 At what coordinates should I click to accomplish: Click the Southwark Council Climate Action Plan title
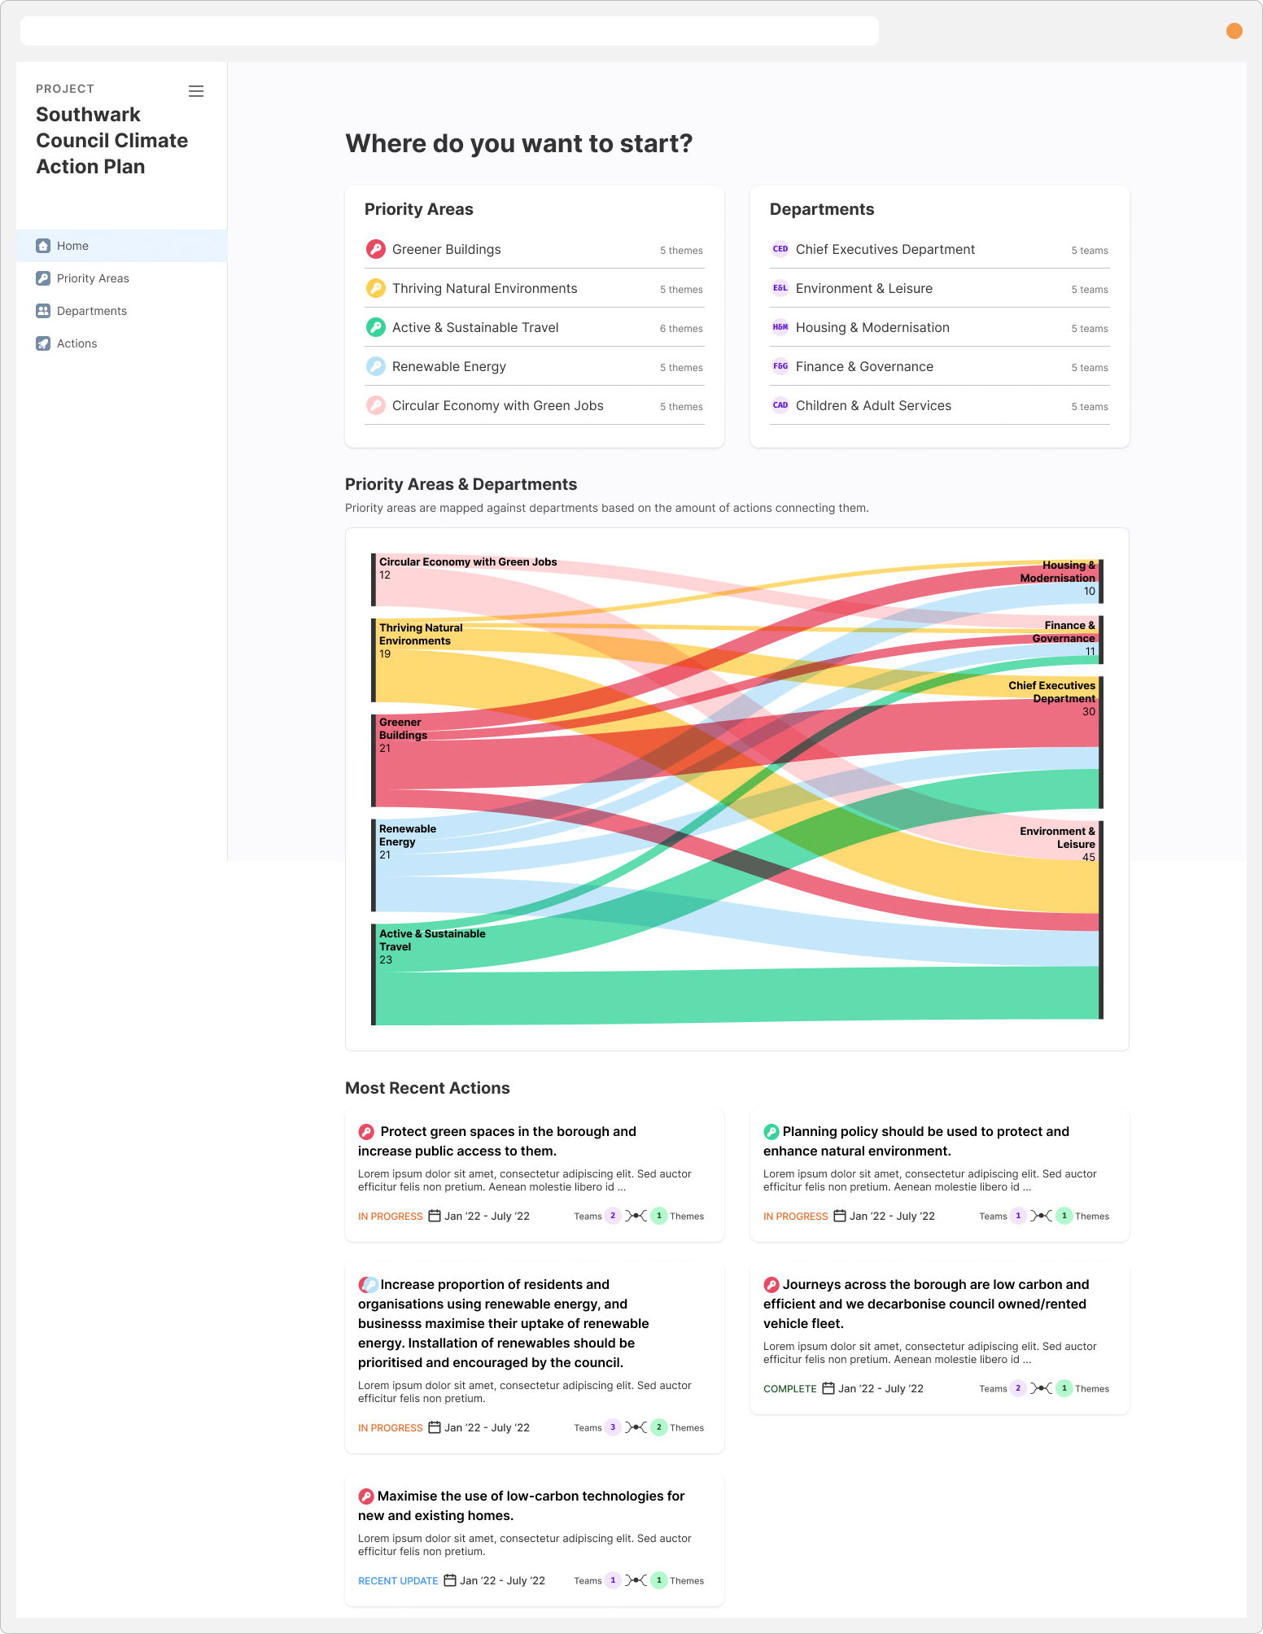112,140
